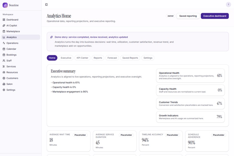
Task: Open the analytics Settings tab
Action: (148, 58)
